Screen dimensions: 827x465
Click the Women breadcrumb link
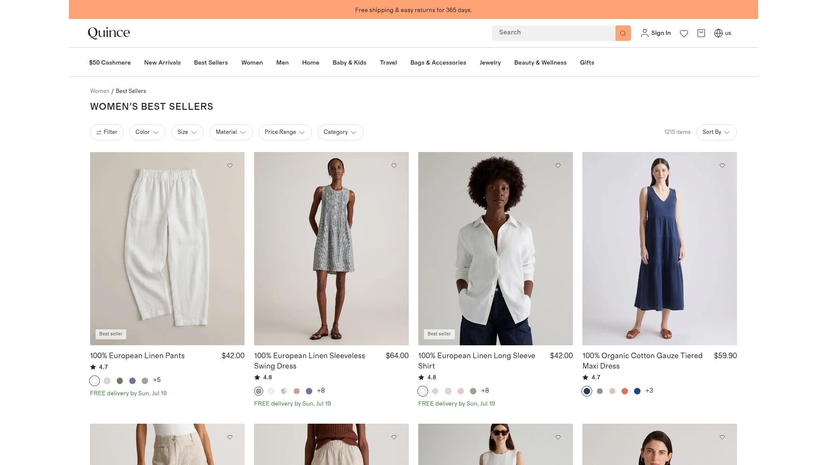(99, 91)
